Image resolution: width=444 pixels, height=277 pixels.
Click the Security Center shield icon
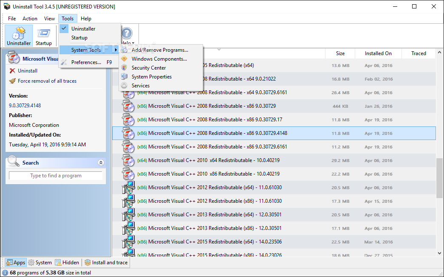coord(124,68)
